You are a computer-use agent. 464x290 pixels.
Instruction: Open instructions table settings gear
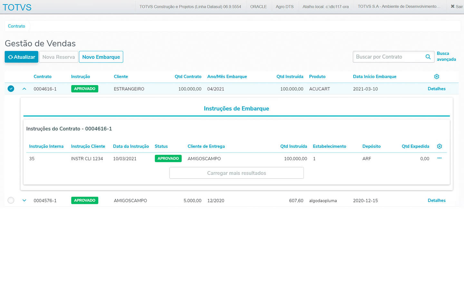[439, 146]
